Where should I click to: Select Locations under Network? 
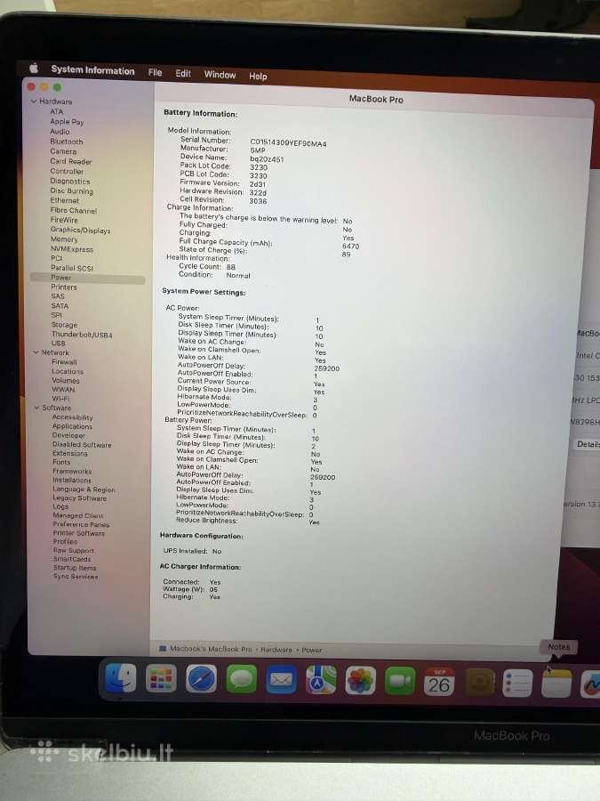coord(68,371)
